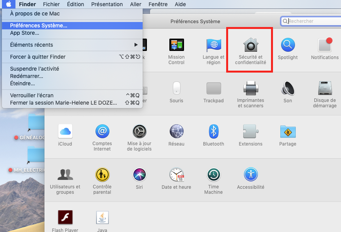Select Forcer à quitter Finder
The width and height of the screenshot is (341, 232).
pos(38,57)
